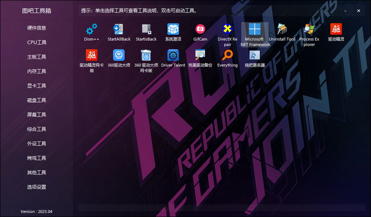This screenshot has height=217, width=371.
Task: Open the 硬件信息 category
Action: (x=37, y=28)
